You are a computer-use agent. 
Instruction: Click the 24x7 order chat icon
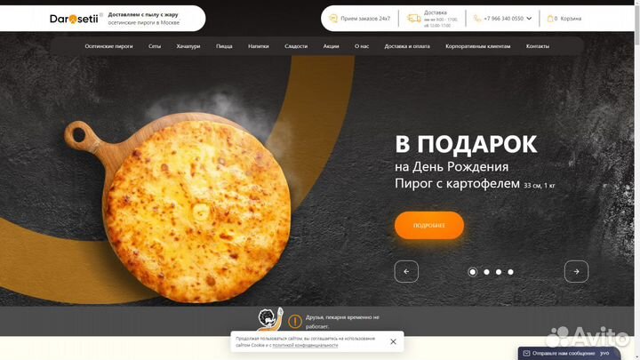click(x=333, y=19)
